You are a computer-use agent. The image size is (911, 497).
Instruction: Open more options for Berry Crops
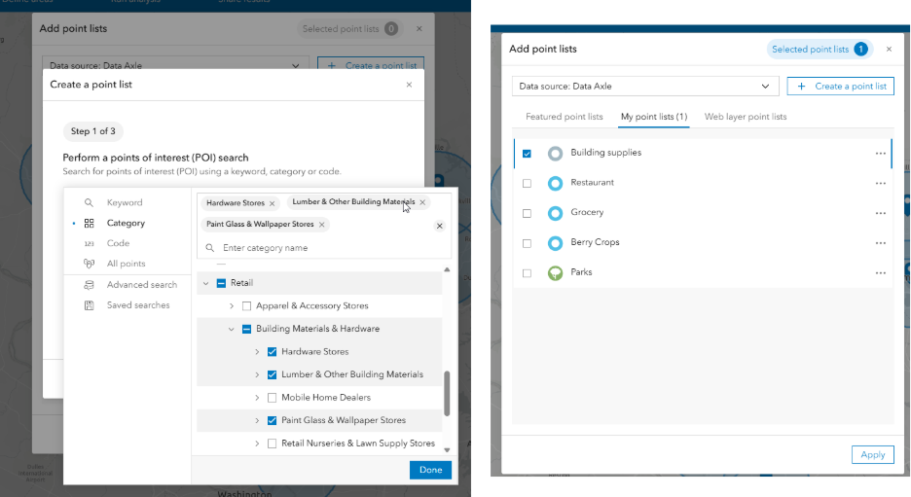click(x=881, y=243)
